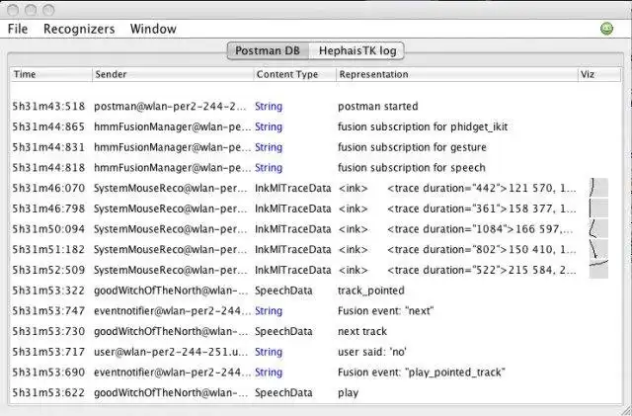The image size is (632, 416).
Task: Click sender postman@wlan-per2-244-2...
Action: 170,107
